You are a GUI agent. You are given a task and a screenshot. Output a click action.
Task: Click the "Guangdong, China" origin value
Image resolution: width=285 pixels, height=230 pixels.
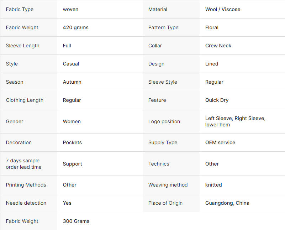pos(227,203)
